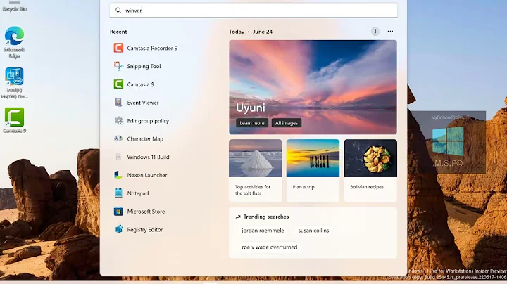Select the Microsoft Edge desktop icon
This screenshot has width=507, height=284.
pyautogui.click(x=14, y=42)
